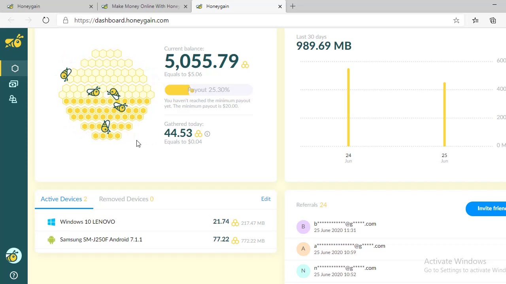This screenshot has width=506, height=284.
Task: Click the Edit devices link
Action: [x=266, y=199]
